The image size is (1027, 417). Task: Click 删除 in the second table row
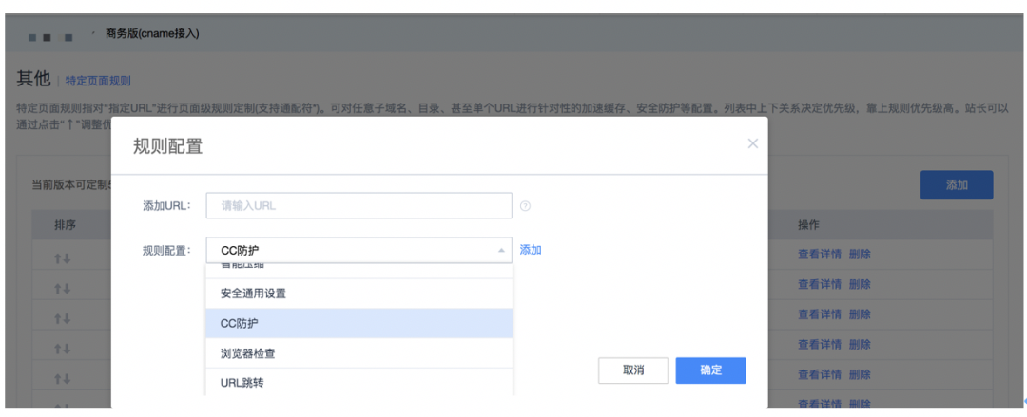(860, 284)
